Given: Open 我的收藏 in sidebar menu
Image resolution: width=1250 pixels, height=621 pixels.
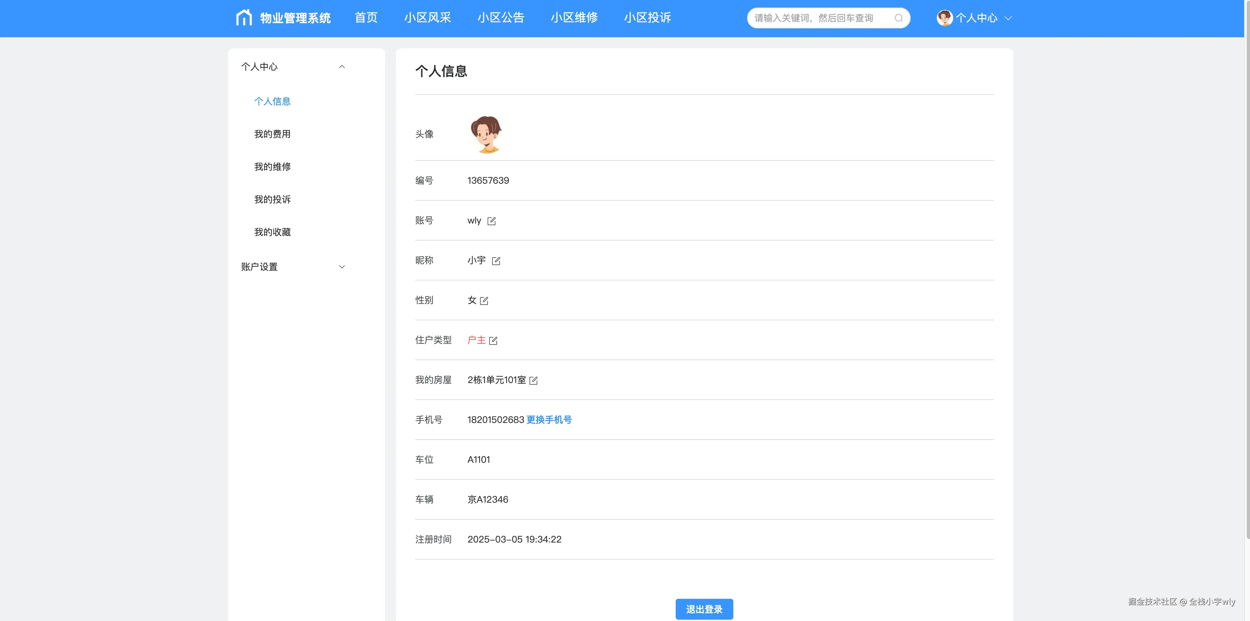Looking at the screenshot, I should pyautogui.click(x=272, y=232).
